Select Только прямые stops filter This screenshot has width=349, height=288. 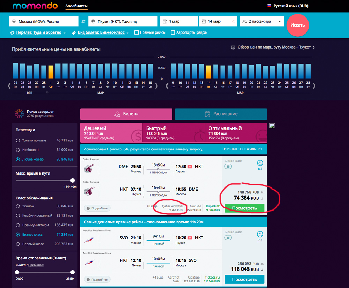pos(18,140)
